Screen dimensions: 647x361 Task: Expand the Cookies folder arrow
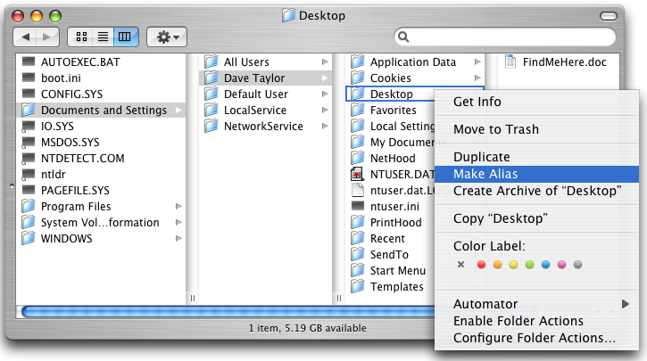click(x=477, y=78)
